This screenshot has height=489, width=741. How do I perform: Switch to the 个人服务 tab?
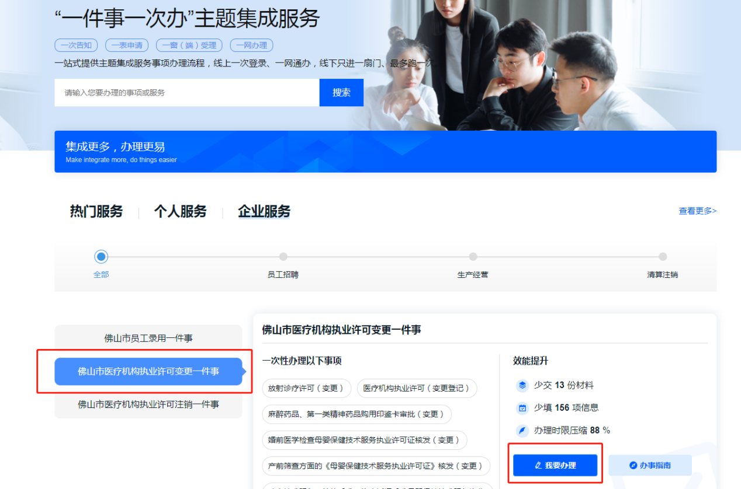click(181, 211)
